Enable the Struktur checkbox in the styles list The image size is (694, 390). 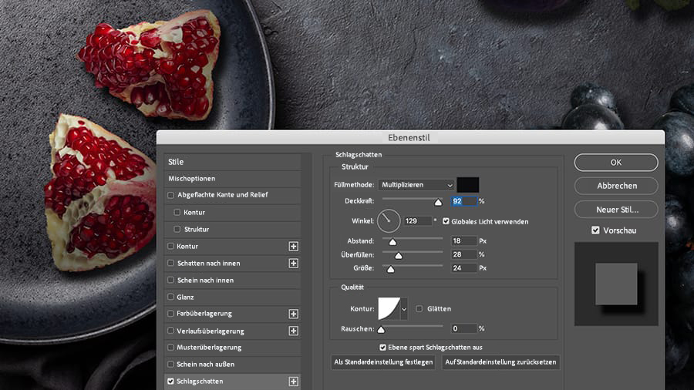pos(177,229)
